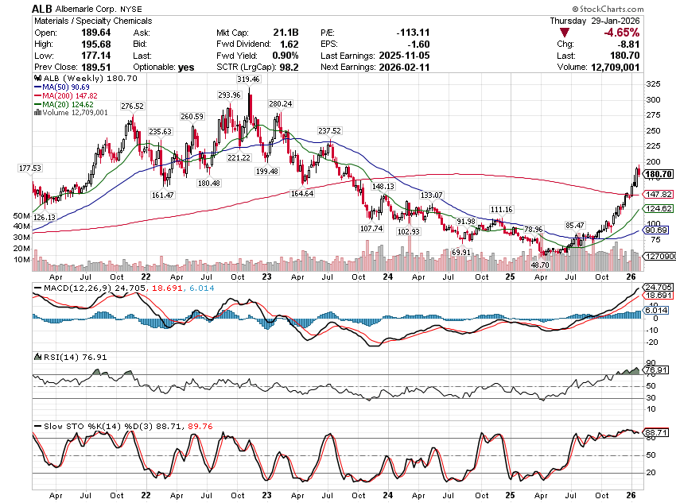Click the current price tag 180.70 on the axis
The height and width of the screenshot is (503, 676).
pyautogui.click(x=659, y=174)
